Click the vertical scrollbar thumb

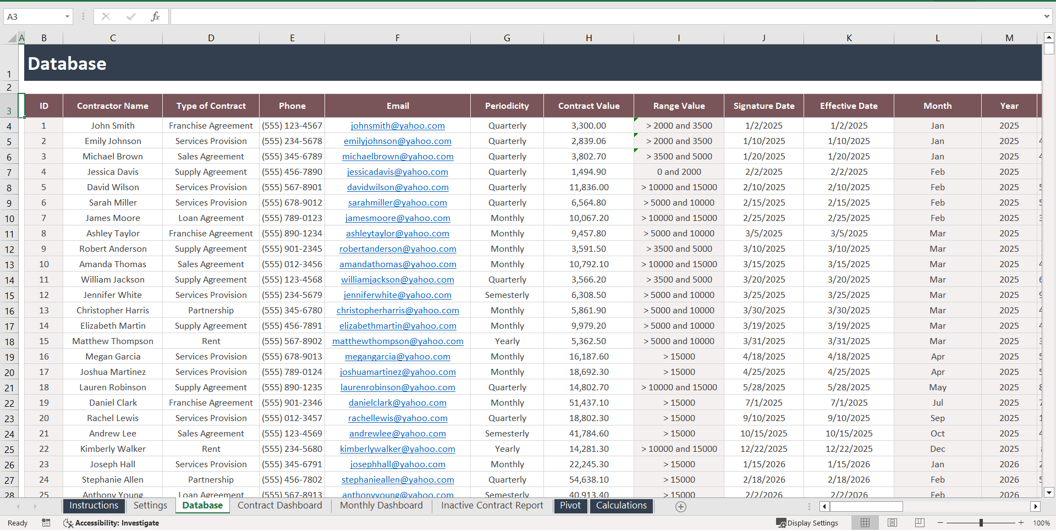click(1049, 49)
